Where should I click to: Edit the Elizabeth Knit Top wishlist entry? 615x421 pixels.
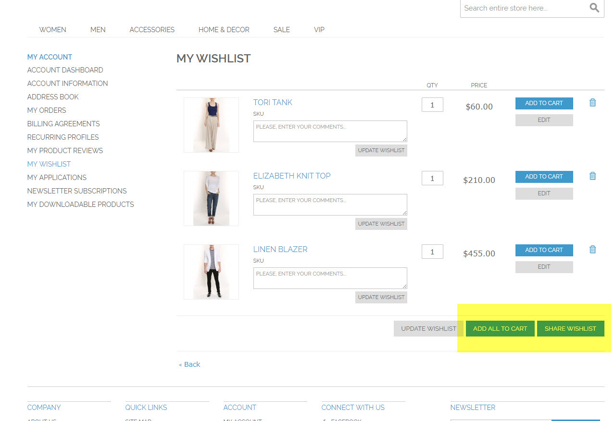(544, 193)
